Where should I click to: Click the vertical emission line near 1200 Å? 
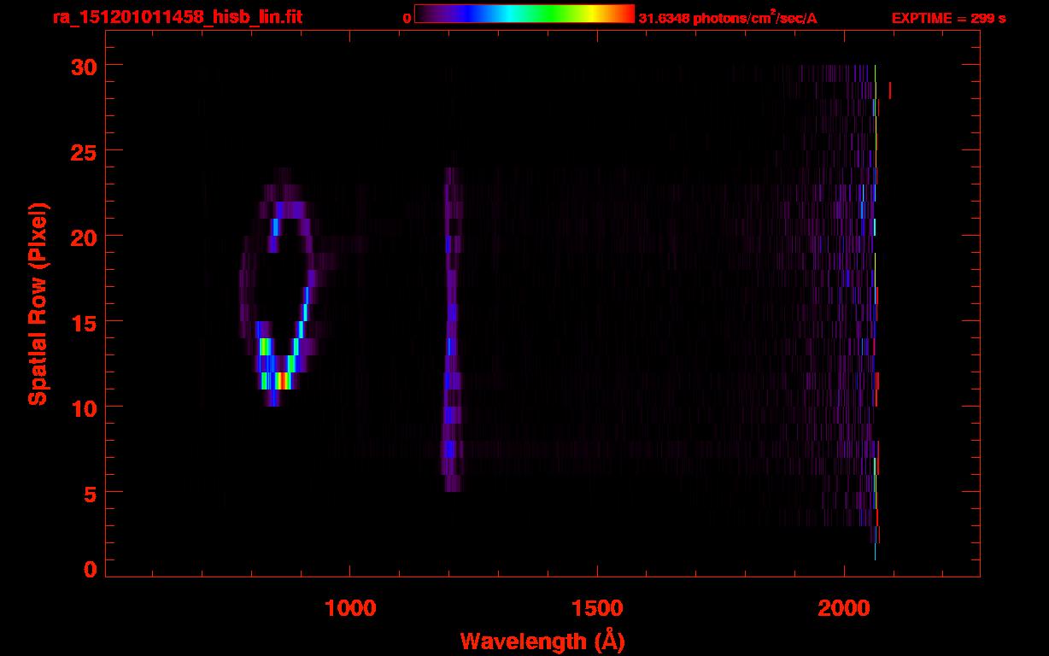[x=450, y=330]
